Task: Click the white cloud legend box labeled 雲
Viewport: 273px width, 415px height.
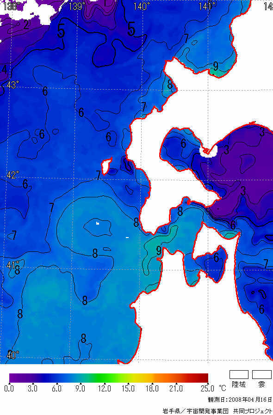Action: coord(261,374)
